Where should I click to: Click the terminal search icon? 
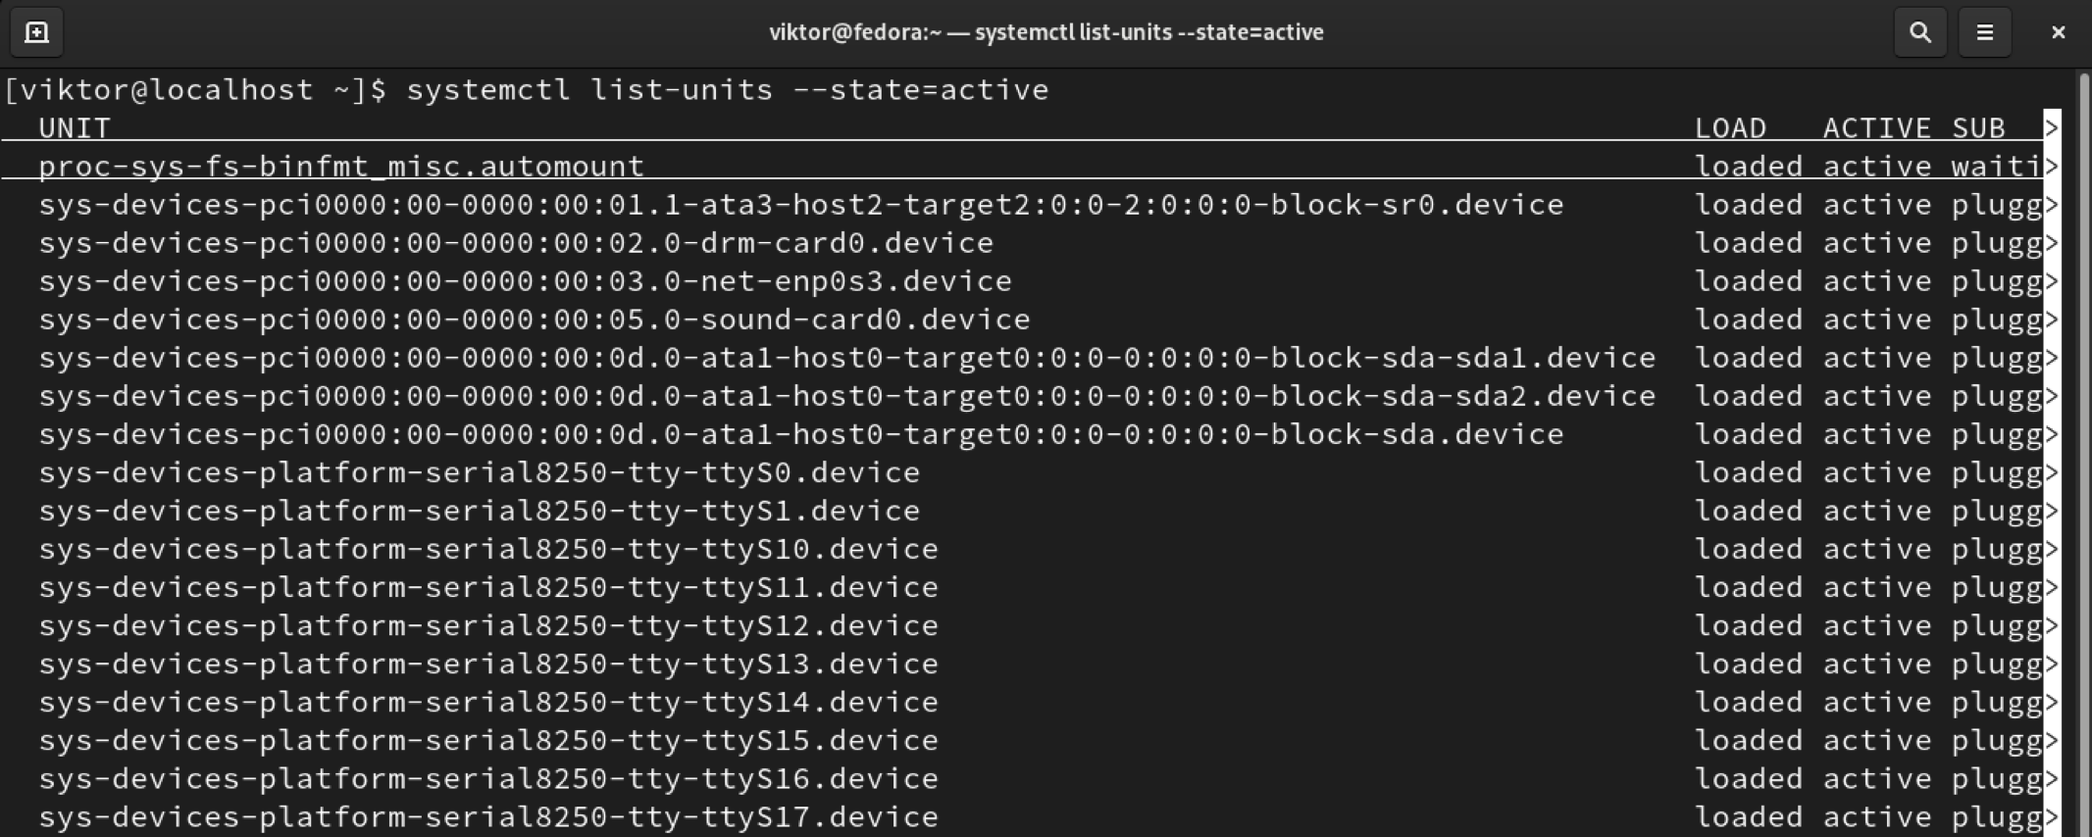(1919, 32)
